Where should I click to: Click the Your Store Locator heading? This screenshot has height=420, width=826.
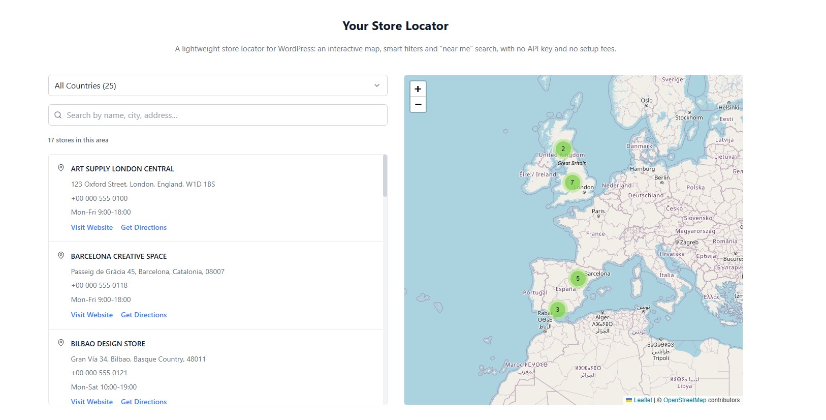[396, 26]
